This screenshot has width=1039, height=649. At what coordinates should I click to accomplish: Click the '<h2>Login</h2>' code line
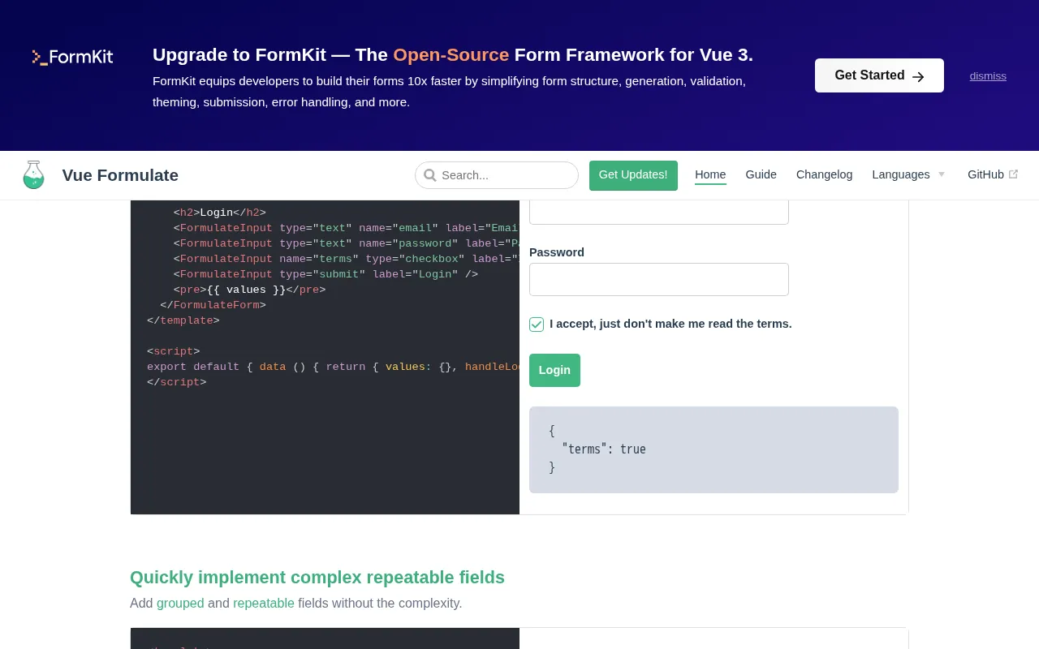click(x=219, y=213)
